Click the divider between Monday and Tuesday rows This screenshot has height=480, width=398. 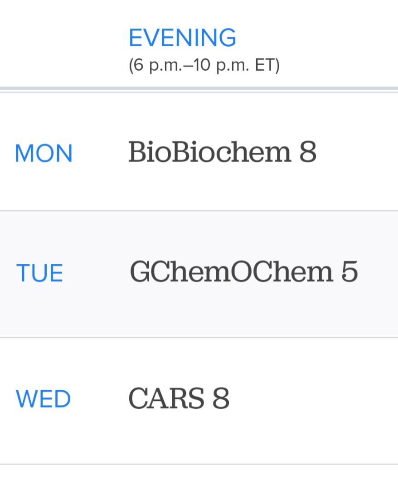[199, 211]
